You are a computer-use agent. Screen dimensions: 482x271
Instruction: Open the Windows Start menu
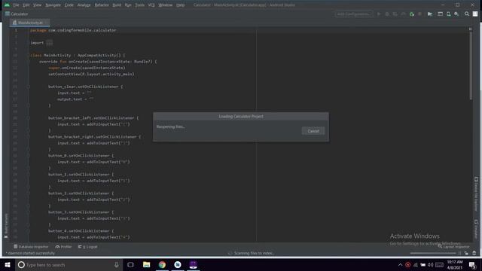[8, 265]
